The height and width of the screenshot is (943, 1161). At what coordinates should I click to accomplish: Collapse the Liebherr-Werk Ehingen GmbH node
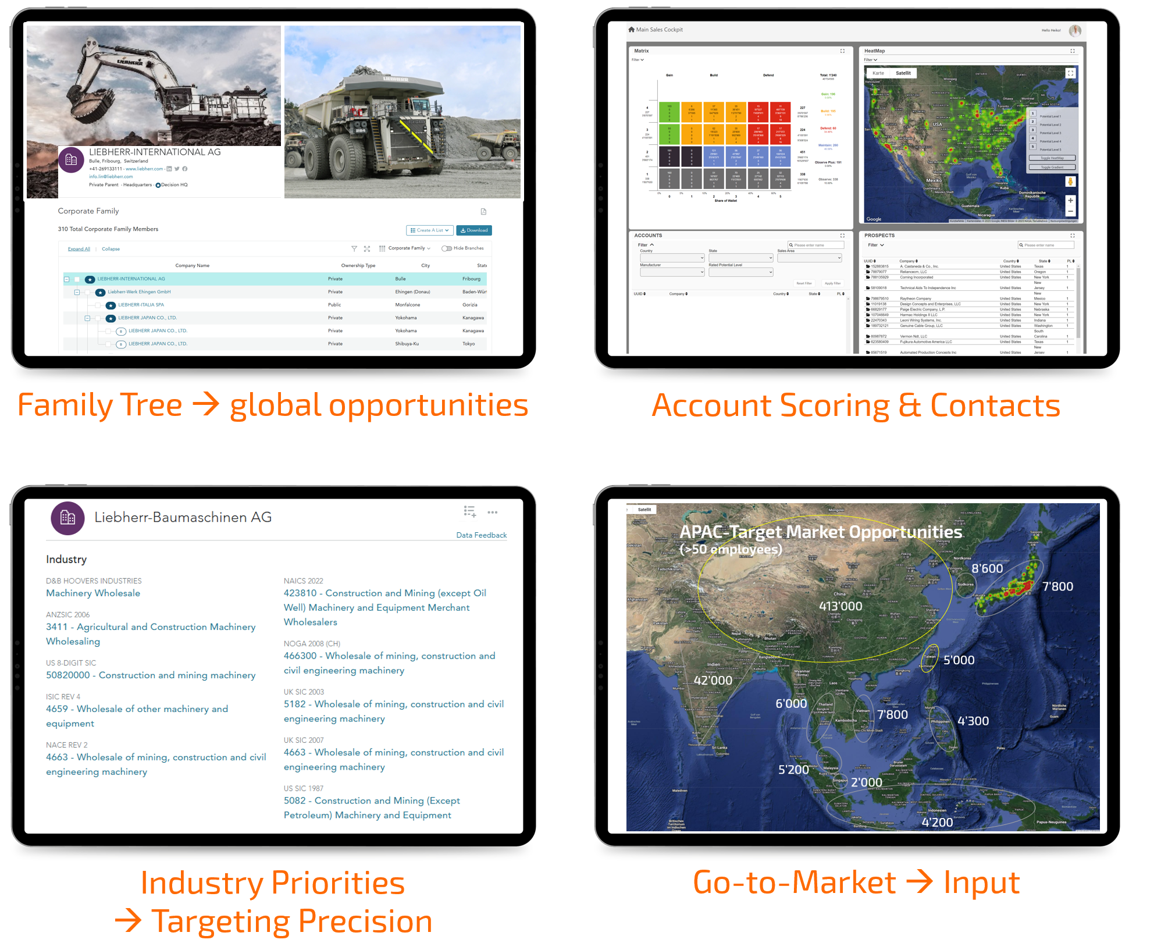point(77,292)
